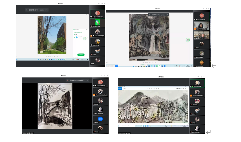Select man's video tile with bookshelf background
The width and height of the screenshot is (241, 142).
point(201,35)
